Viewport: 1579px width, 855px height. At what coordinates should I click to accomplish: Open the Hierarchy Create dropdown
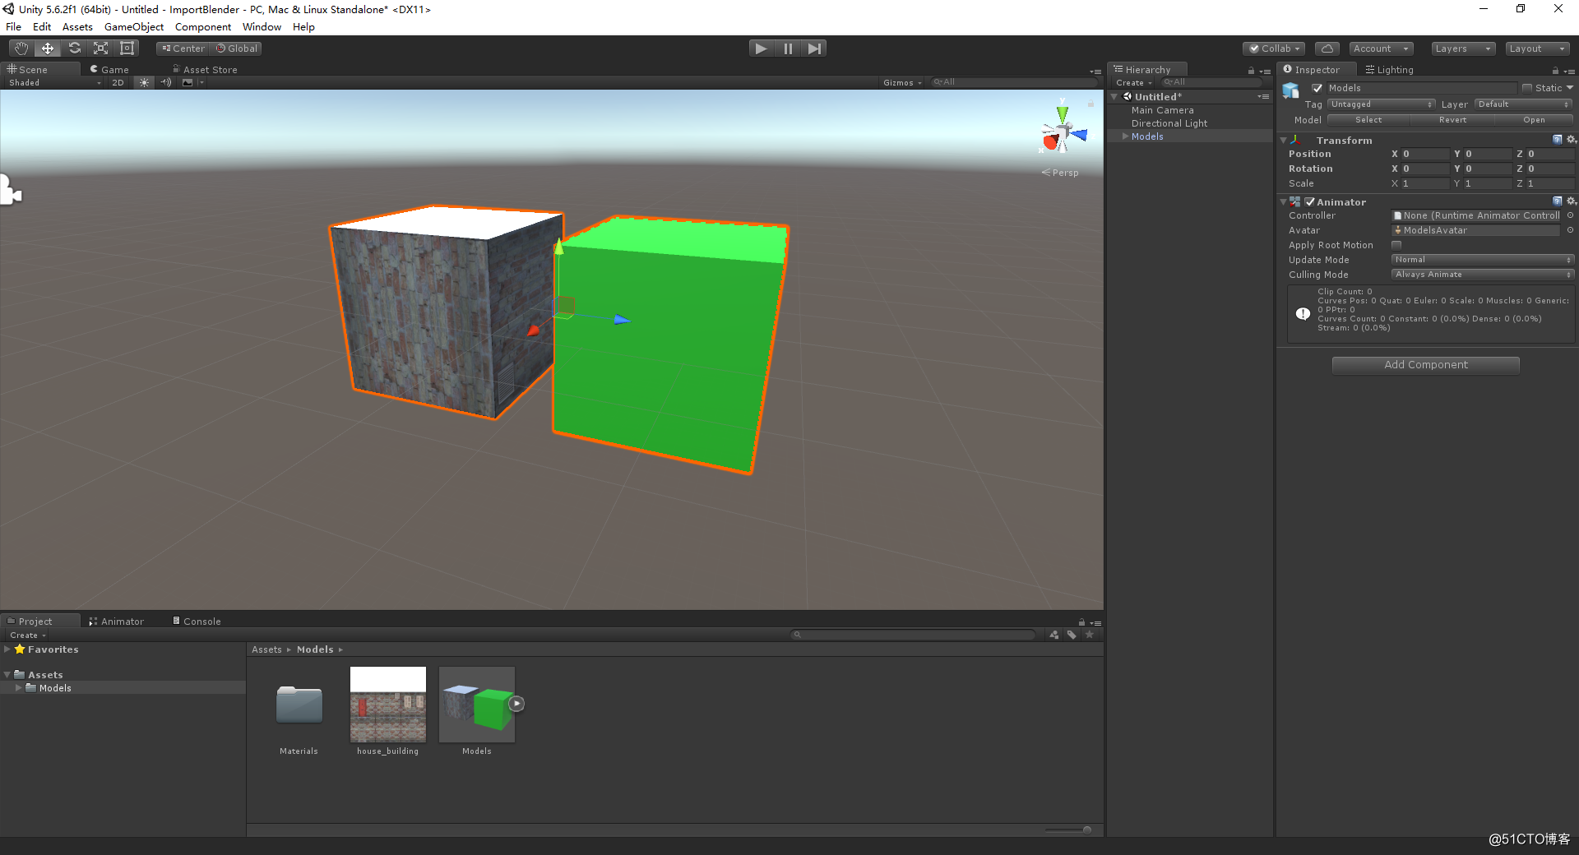pyautogui.click(x=1133, y=82)
